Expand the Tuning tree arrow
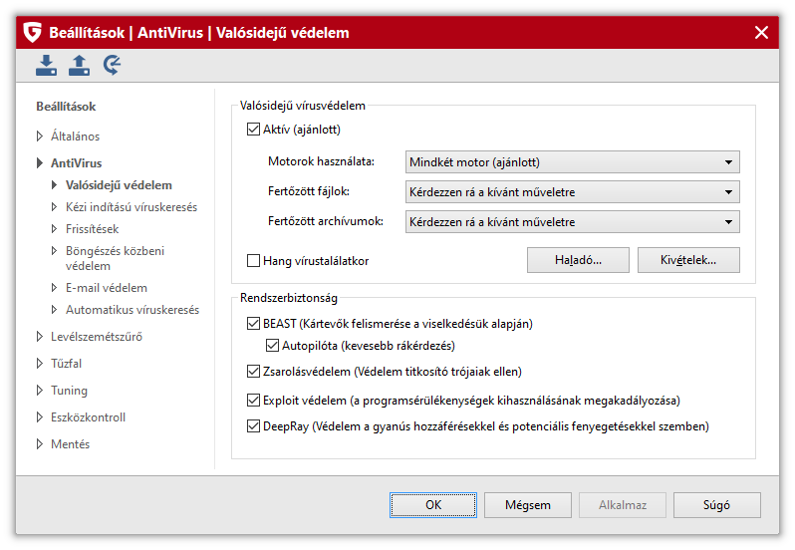This screenshot has width=795, height=550. pyautogui.click(x=40, y=390)
